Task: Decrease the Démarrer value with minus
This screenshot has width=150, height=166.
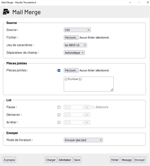Action: pos(67,115)
